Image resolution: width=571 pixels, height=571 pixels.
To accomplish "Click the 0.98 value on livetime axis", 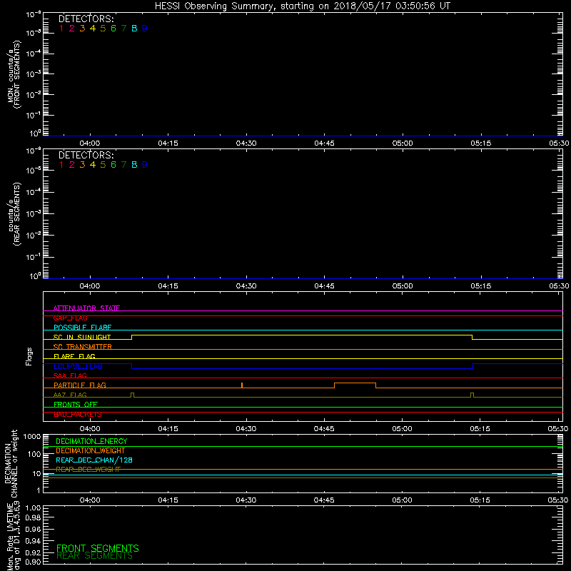I will pos(33,517).
